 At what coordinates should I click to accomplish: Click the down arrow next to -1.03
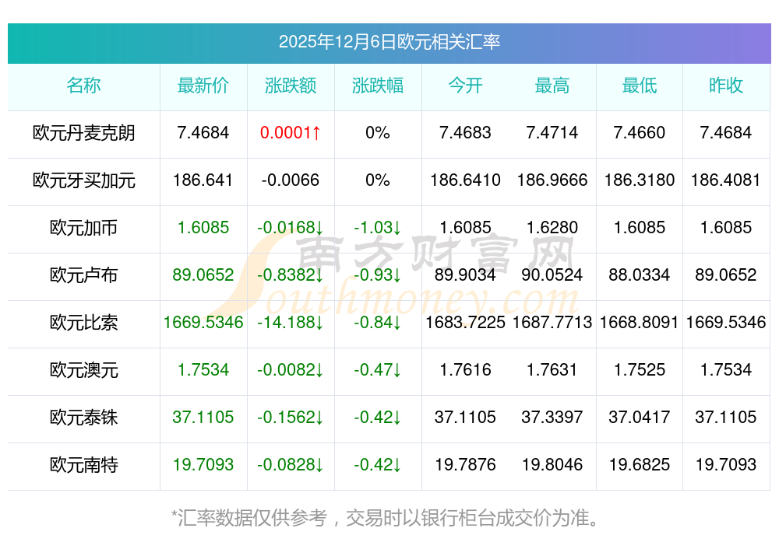pyautogui.click(x=397, y=228)
